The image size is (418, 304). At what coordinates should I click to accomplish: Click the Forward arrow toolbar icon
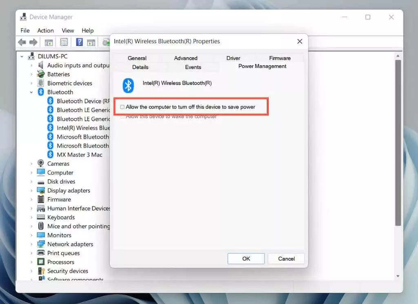33,42
